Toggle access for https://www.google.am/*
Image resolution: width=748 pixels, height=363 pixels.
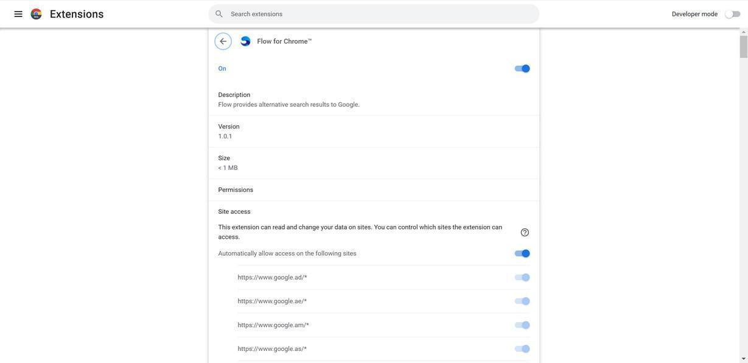522,325
